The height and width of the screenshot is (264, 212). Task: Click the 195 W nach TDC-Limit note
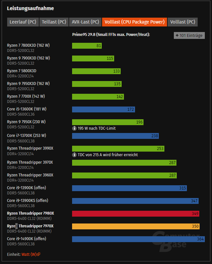[97, 128]
